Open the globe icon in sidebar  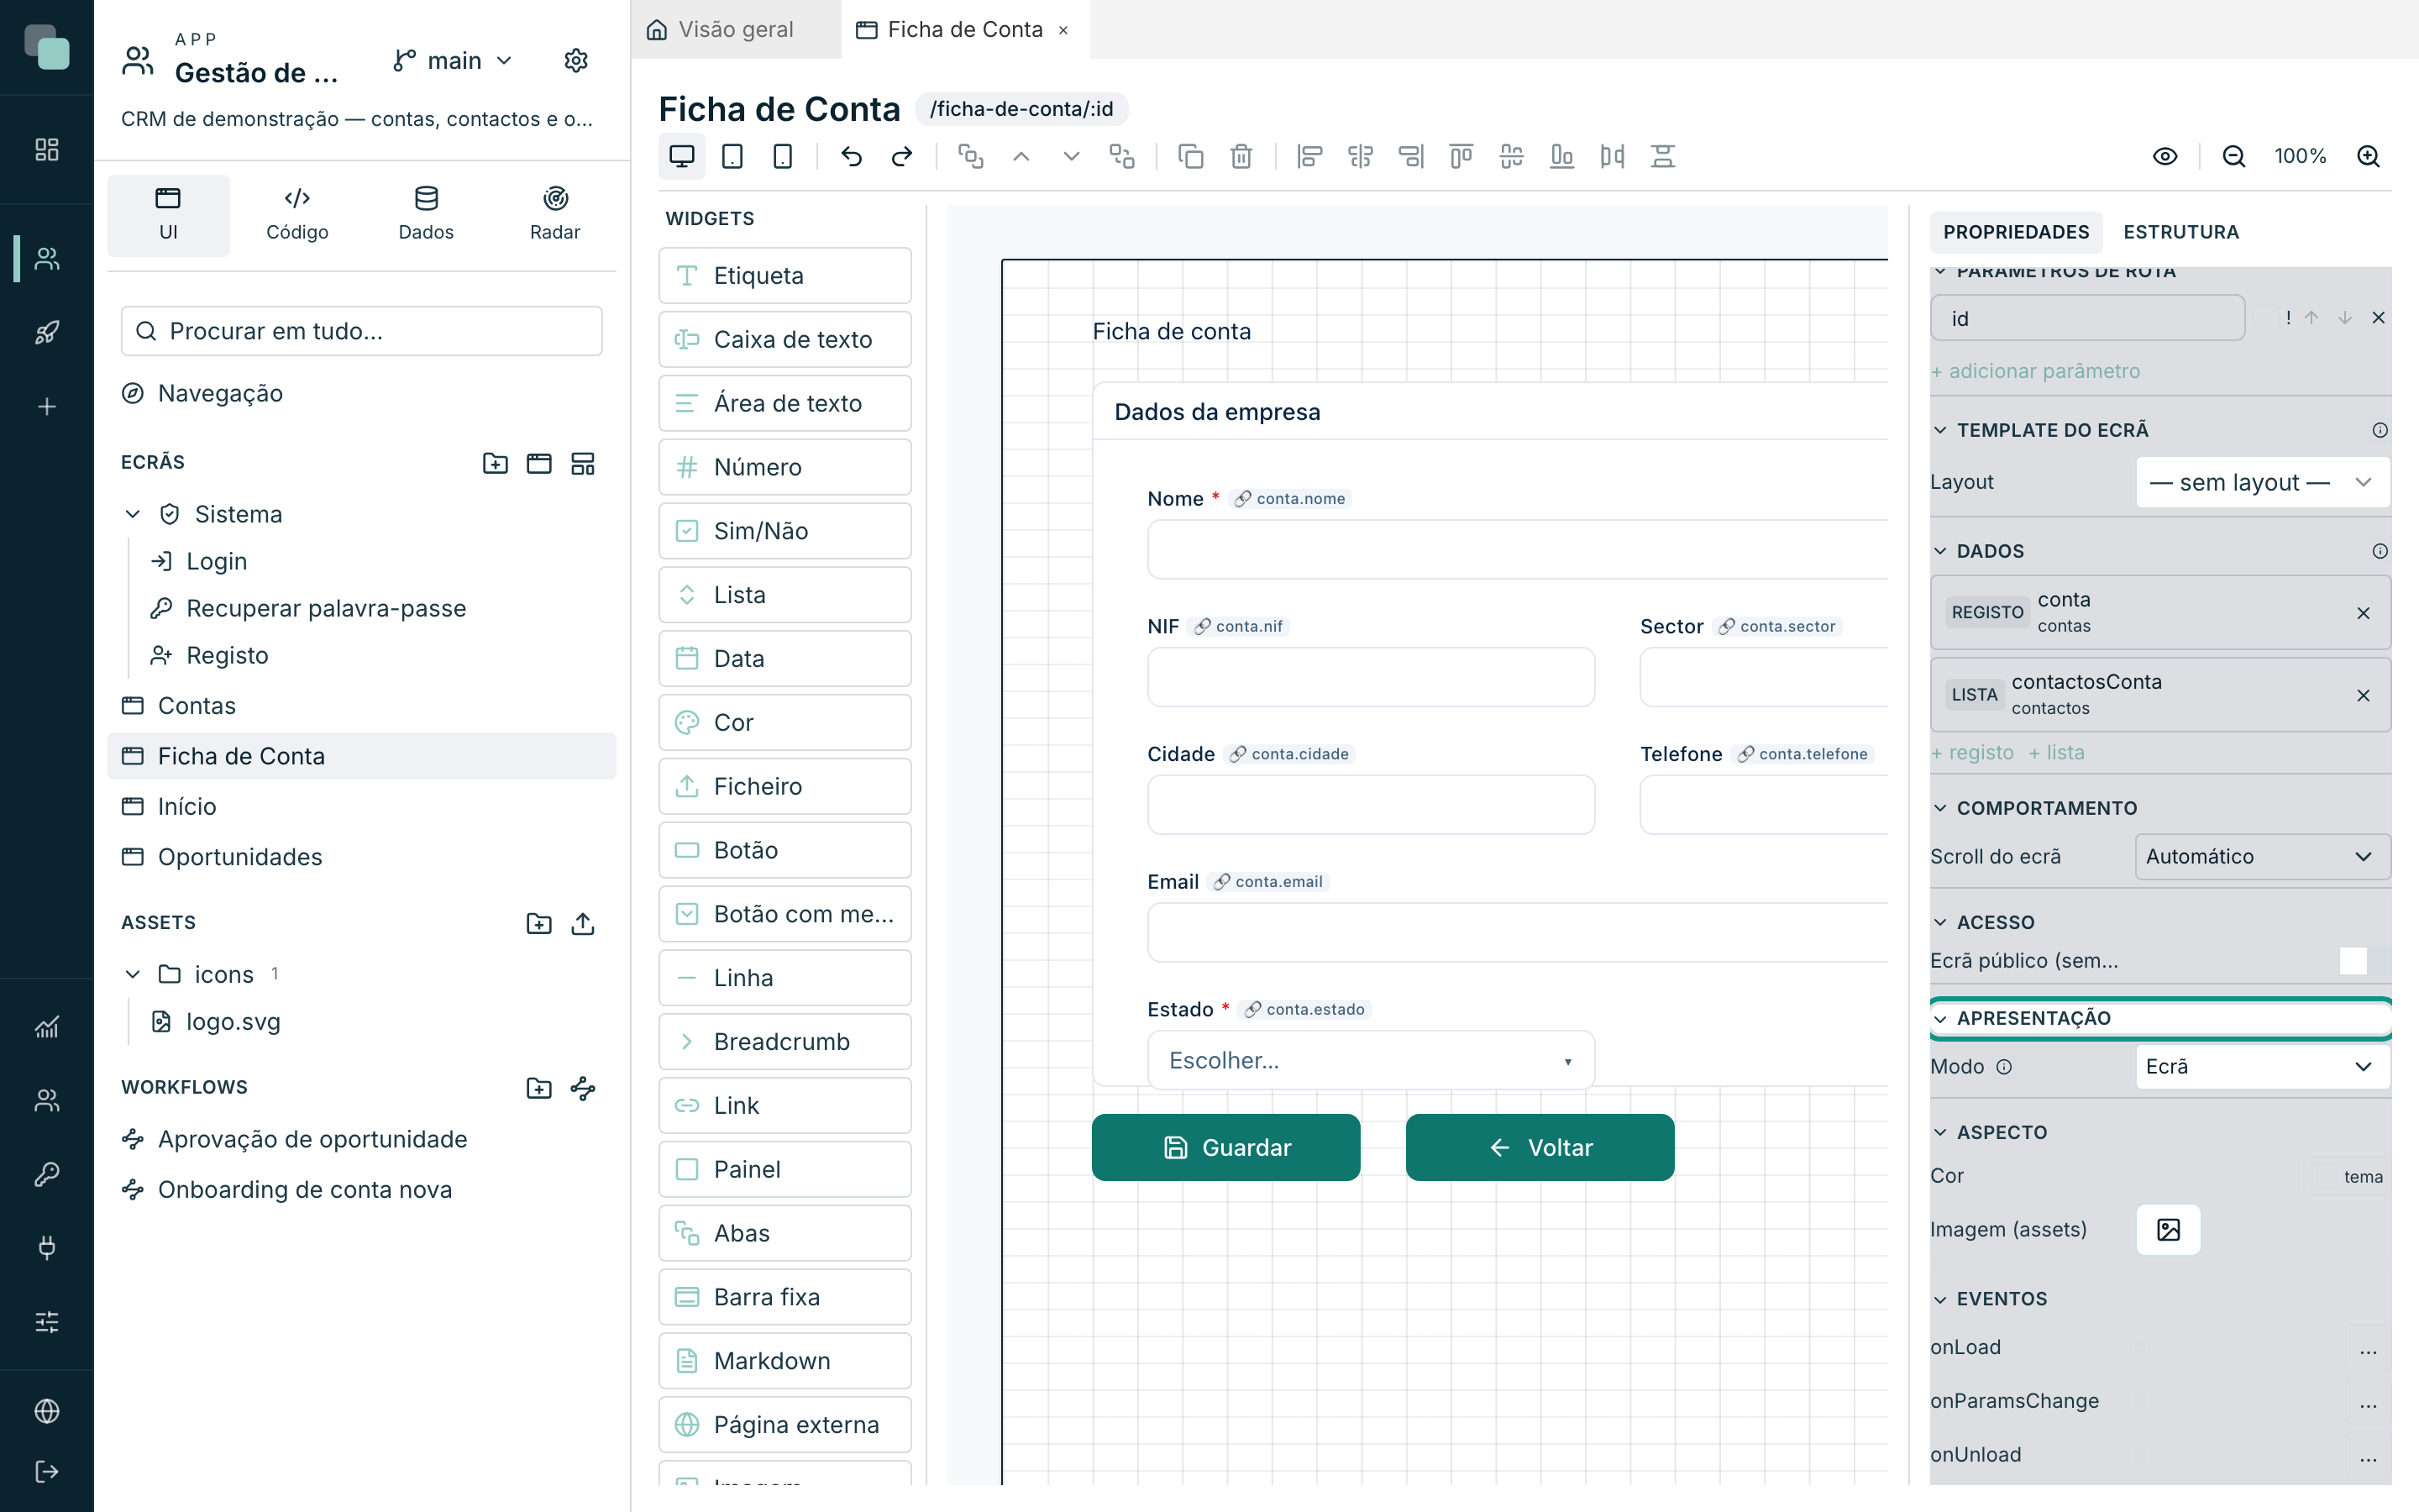[x=47, y=1411]
